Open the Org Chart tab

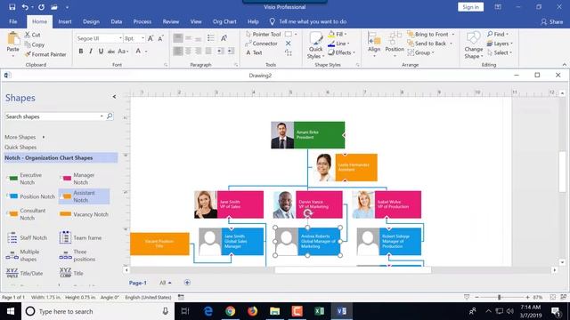(224, 21)
